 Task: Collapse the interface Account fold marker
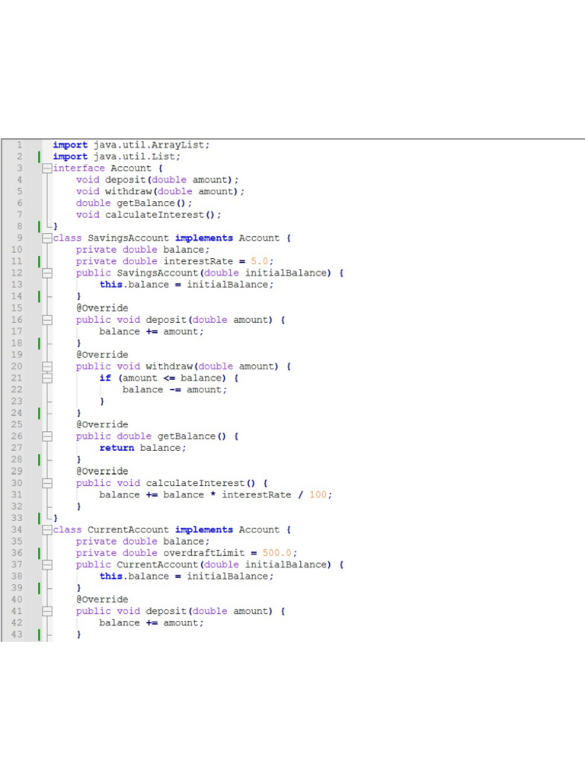[46, 168]
